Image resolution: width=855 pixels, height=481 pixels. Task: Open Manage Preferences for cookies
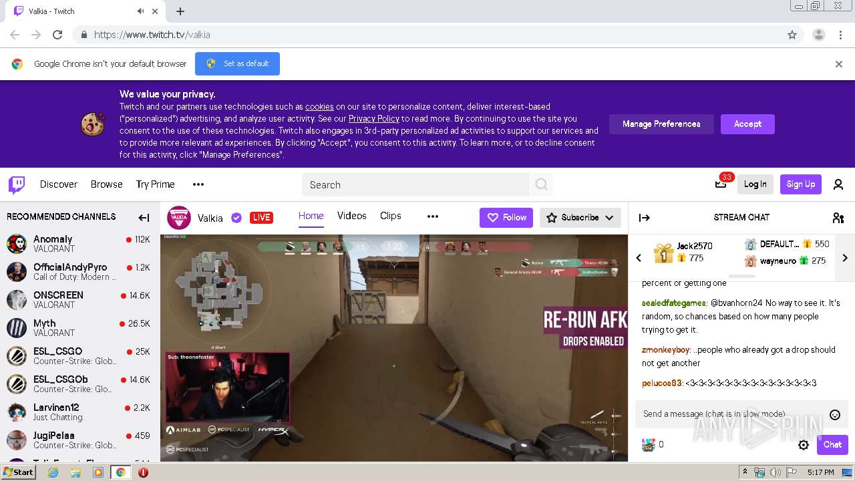click(661, 124)
